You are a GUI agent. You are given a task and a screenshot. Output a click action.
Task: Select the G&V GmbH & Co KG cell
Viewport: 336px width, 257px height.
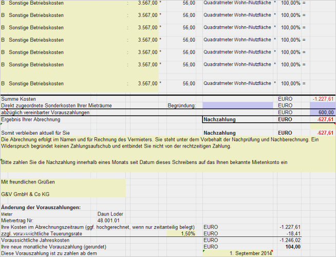[x=25, y=194]
